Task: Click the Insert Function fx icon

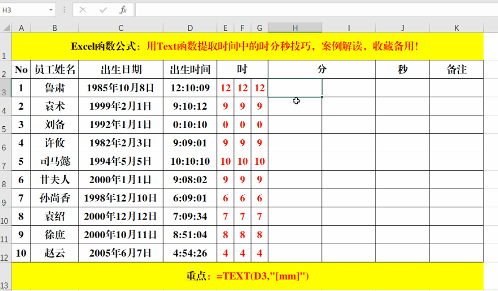Action: coord(123,10)
